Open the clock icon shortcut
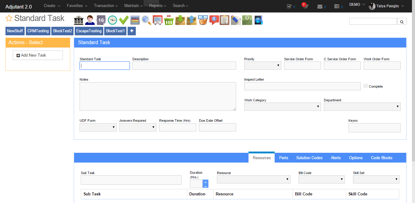The image size is (415, 203). (112, 20)
